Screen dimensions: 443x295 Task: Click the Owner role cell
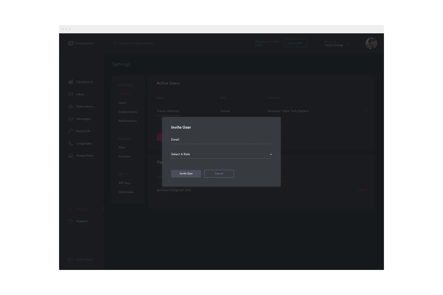[x=225, y=111]
